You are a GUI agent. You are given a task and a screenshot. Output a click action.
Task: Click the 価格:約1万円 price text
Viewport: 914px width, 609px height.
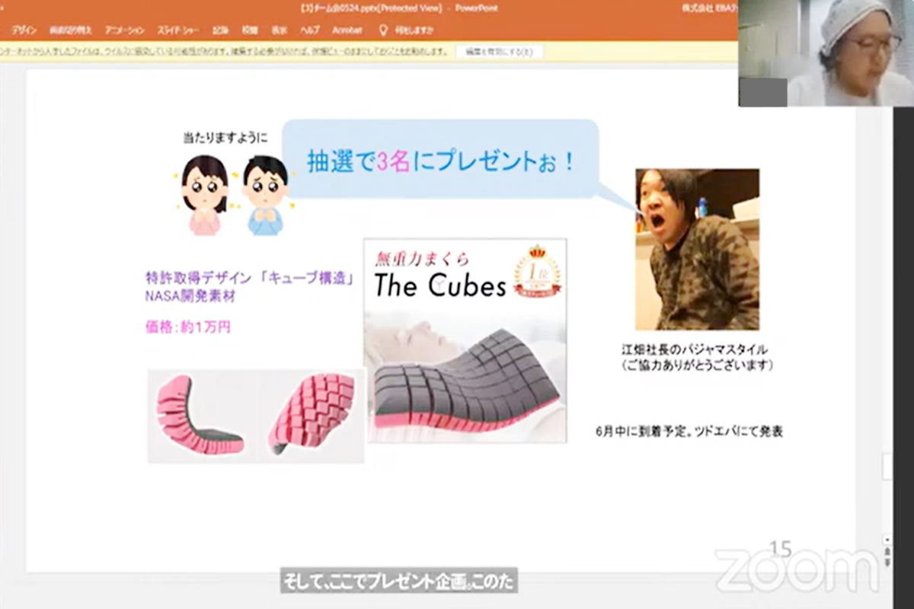(x=187, y=327)
